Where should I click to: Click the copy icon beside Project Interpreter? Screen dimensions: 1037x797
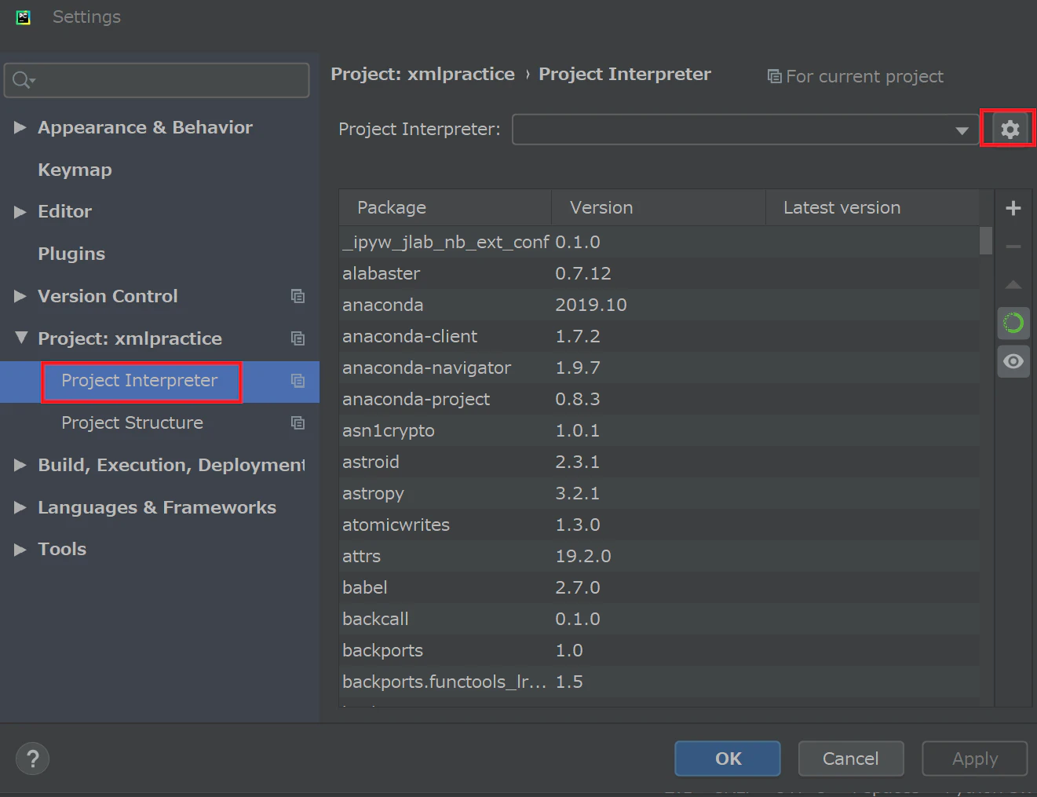(x=298, y=381)
